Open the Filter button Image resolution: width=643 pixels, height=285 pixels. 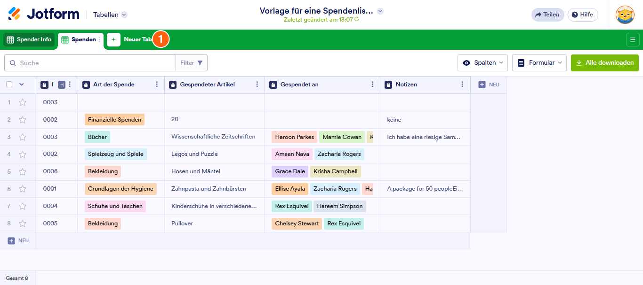click(x=192, y=63)
